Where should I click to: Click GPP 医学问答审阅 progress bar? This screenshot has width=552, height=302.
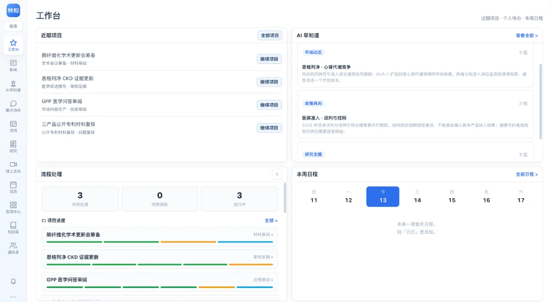159,287
